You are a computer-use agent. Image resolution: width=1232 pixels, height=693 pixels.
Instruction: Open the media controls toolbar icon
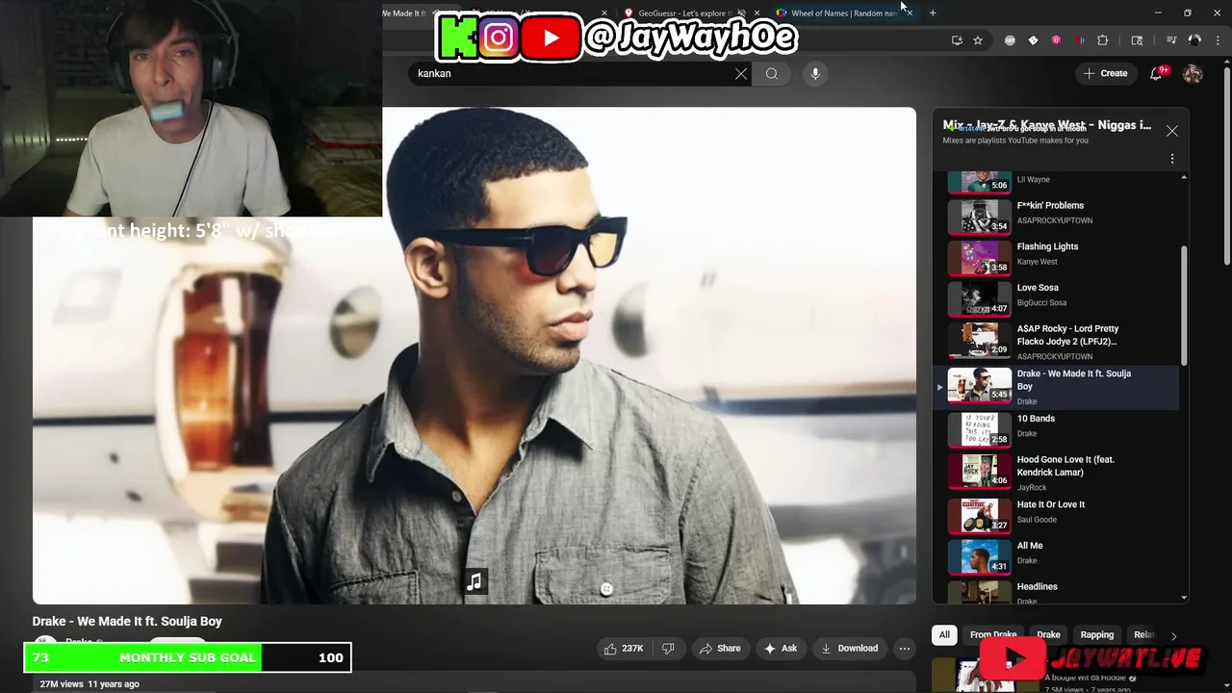[1171, 40]
